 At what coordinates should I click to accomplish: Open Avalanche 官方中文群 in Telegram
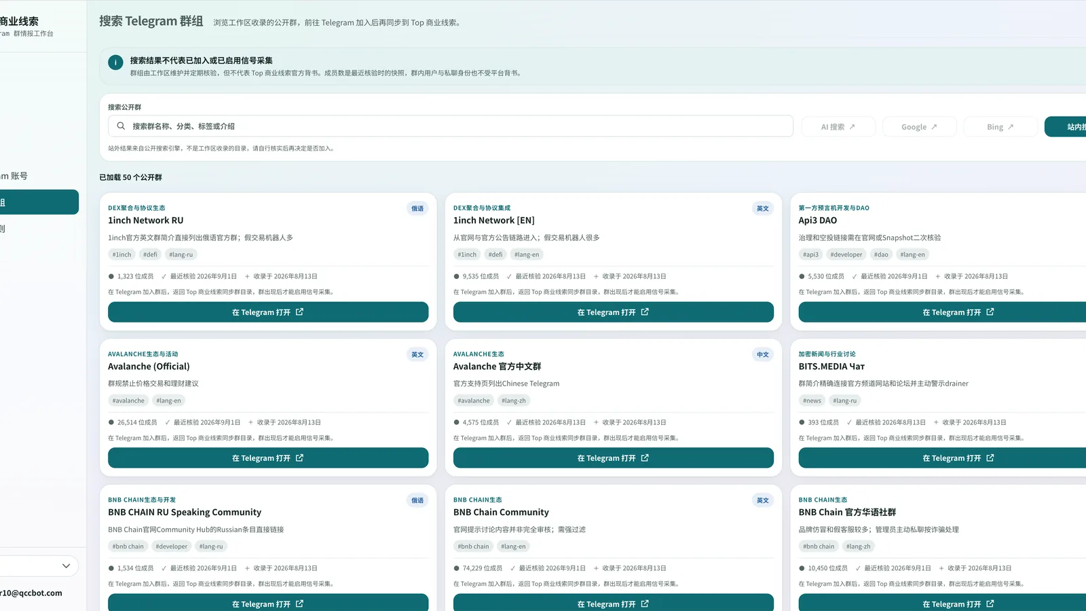pyautogui.click(x=614, y=458)
